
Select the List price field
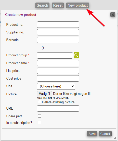(58, 71)
